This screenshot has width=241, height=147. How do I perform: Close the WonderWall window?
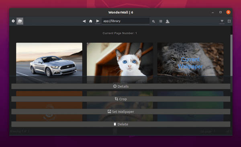click(228, 12)
